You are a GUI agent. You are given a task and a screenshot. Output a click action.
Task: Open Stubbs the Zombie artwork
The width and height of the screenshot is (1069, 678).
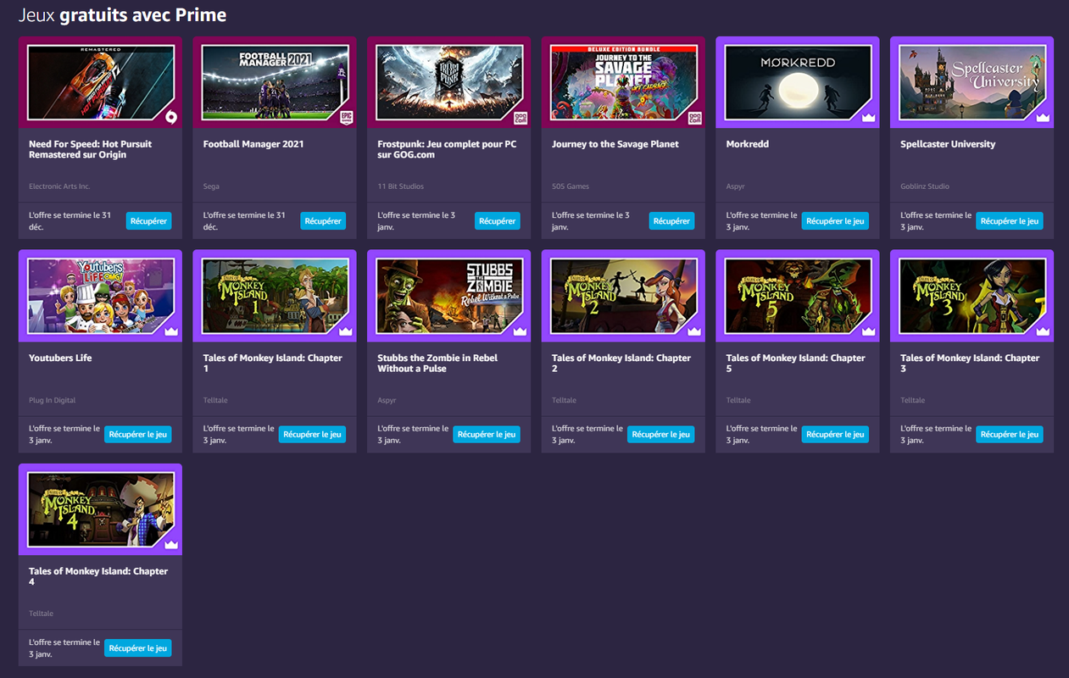tap(449, 297)
